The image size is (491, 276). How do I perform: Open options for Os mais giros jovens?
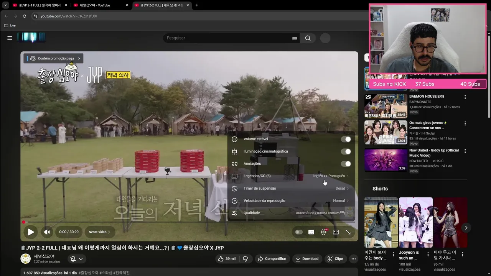pyautogui.click(x=465, y=124)
